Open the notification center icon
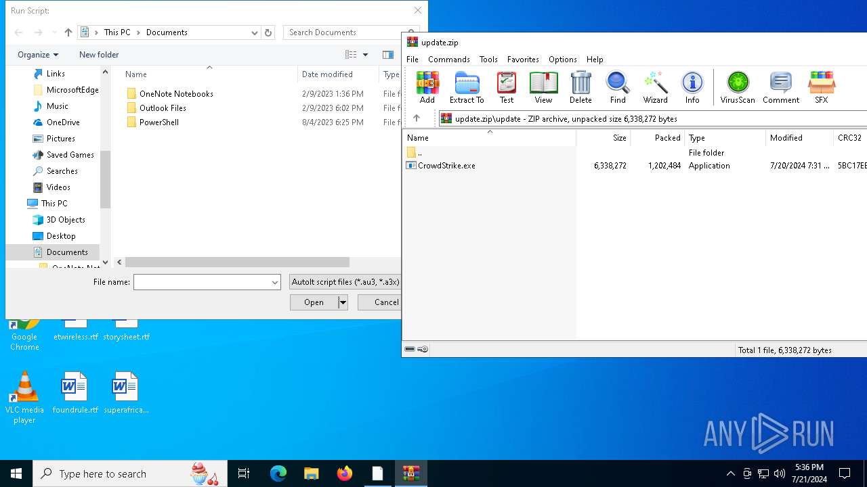This screenshot has height=487, width=867. coord(845,473)
